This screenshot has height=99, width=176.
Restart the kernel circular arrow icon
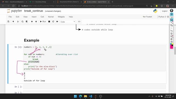[53, 21]
